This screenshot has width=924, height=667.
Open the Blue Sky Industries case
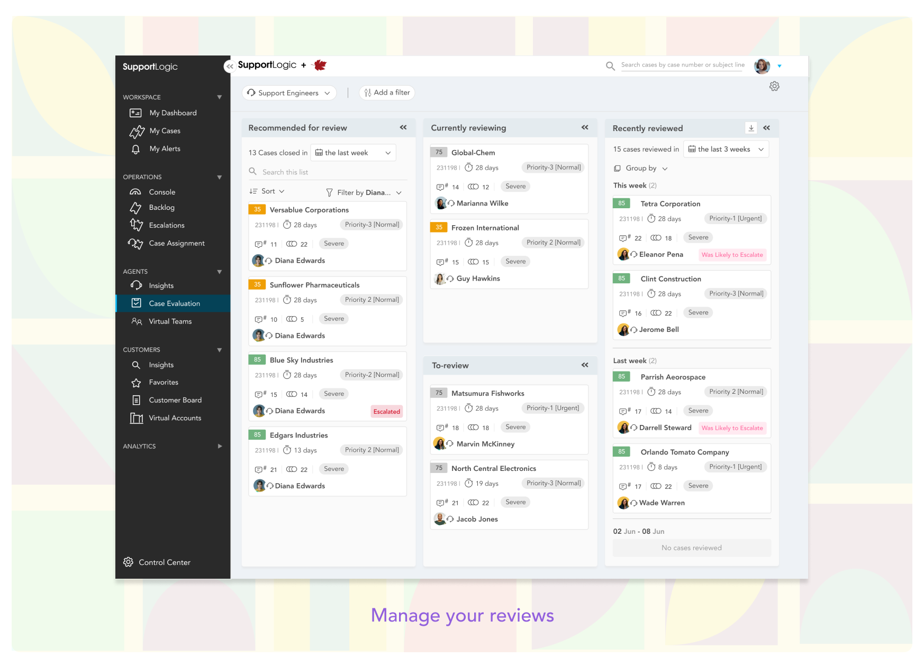point(327,386)
